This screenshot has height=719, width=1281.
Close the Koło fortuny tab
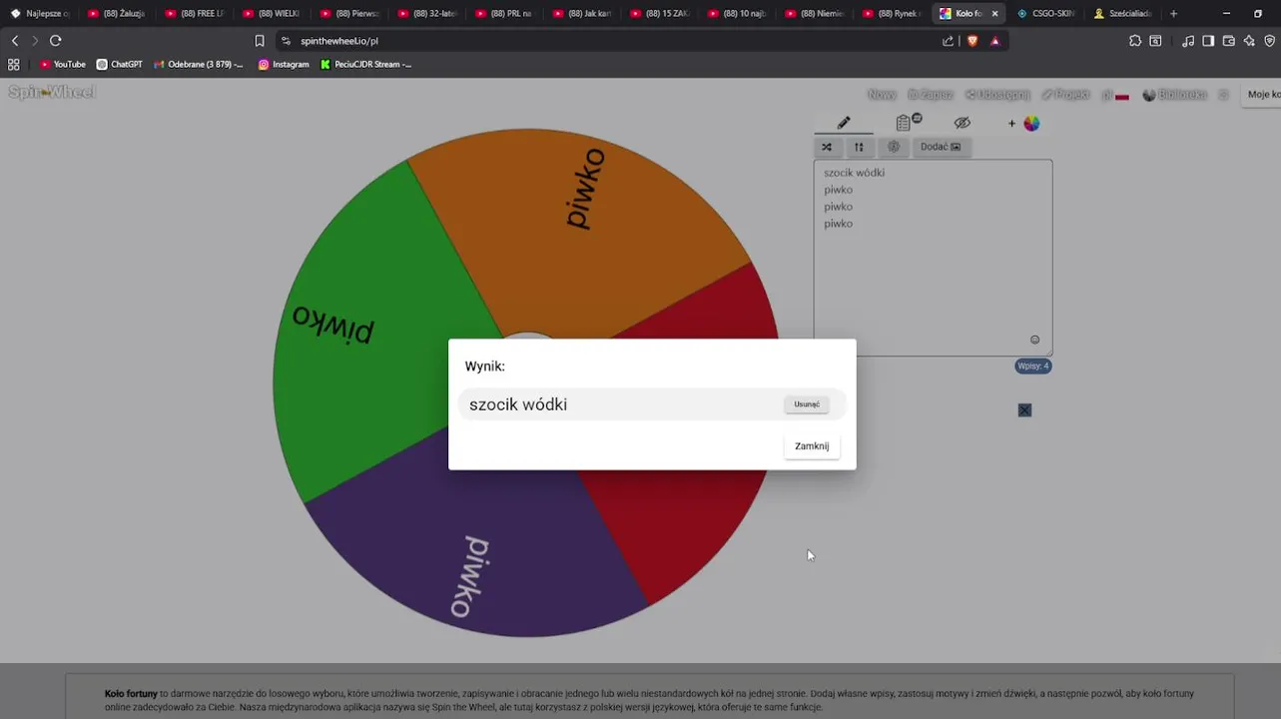pos(994,13)
